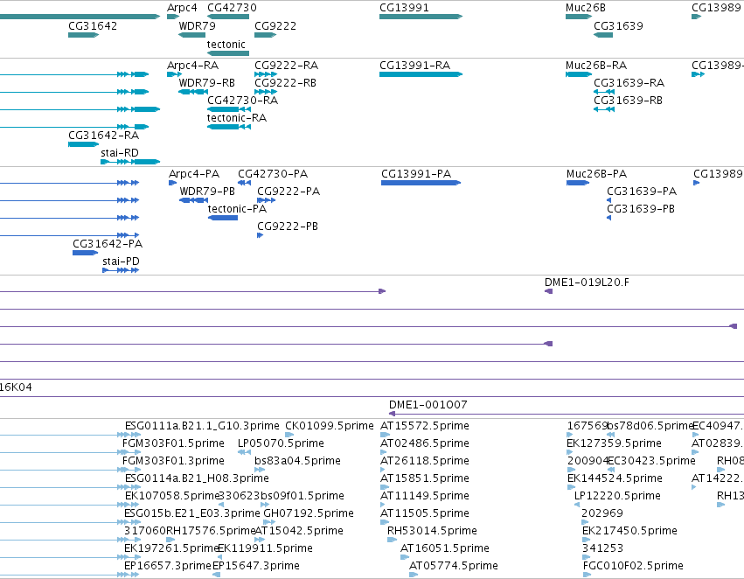The width and height of the screenshot is (744, 579).
Task: Select the EP15647.3prime EST label
Action: pyautogui.click(x=256, y=567)
